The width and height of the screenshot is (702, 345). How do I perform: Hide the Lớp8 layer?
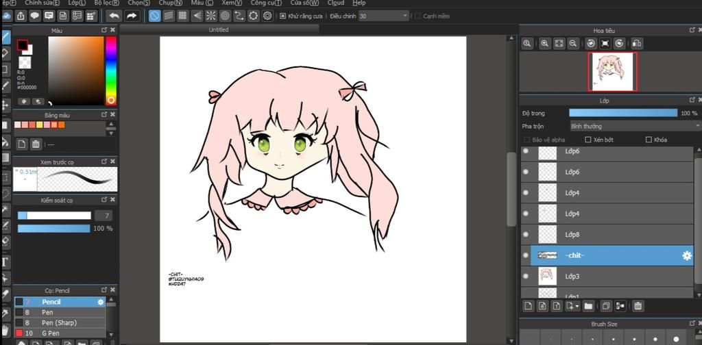click(526, 234)
